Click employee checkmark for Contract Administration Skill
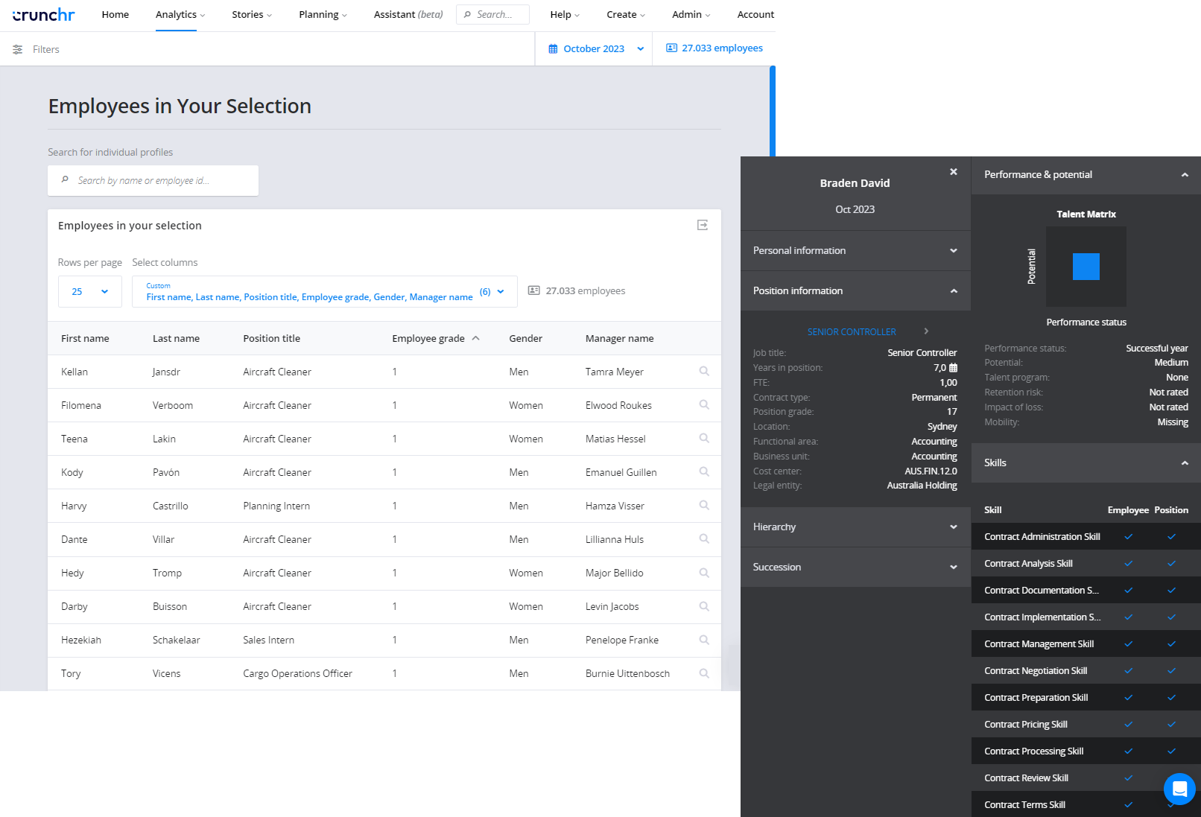Image resolution: width=1201 pixels, height=817 pixels. point(1128,537)
